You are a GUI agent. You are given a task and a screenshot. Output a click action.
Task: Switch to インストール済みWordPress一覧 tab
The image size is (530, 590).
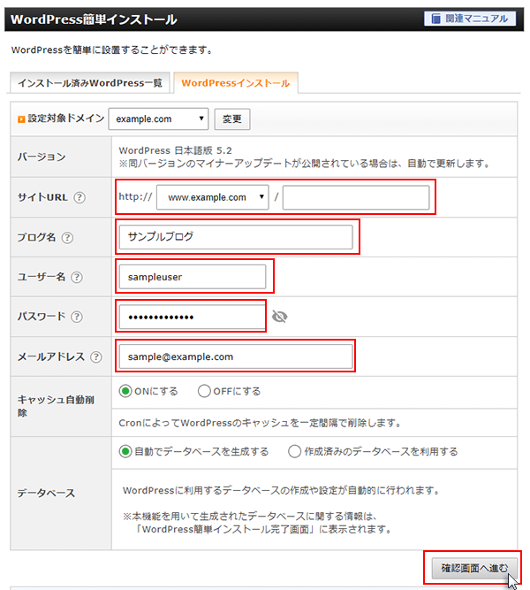tap(89, 83)
